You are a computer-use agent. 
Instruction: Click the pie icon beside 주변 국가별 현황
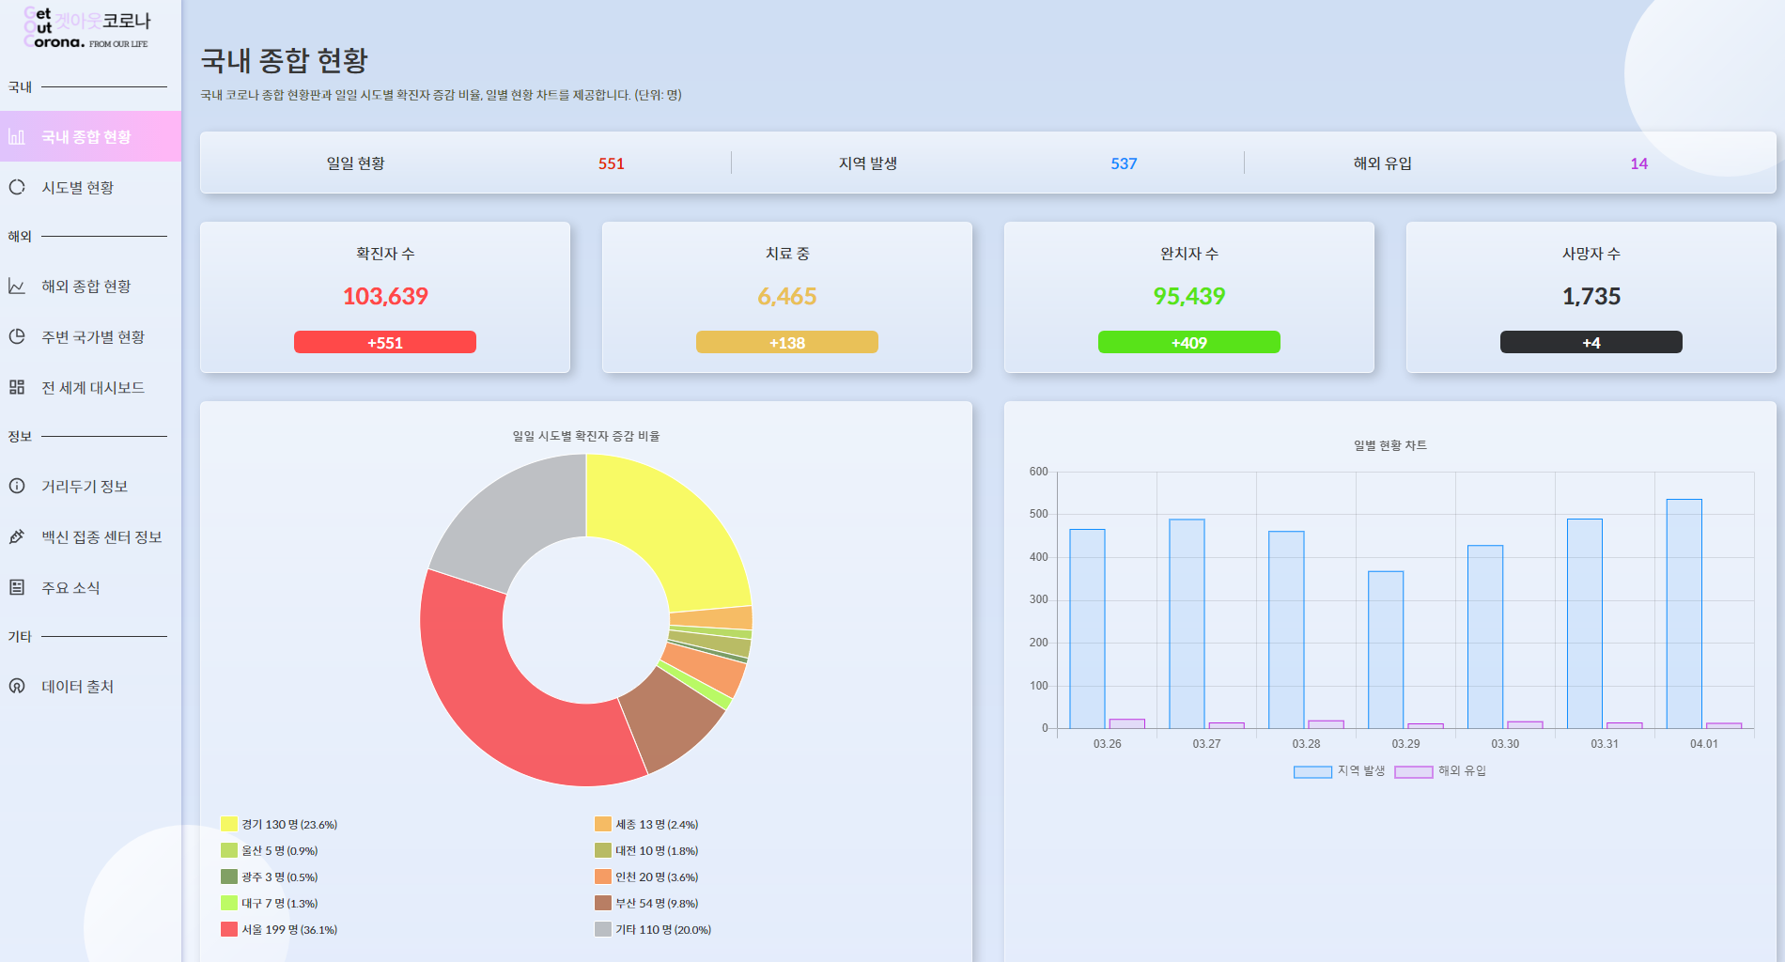coord(17,336)
